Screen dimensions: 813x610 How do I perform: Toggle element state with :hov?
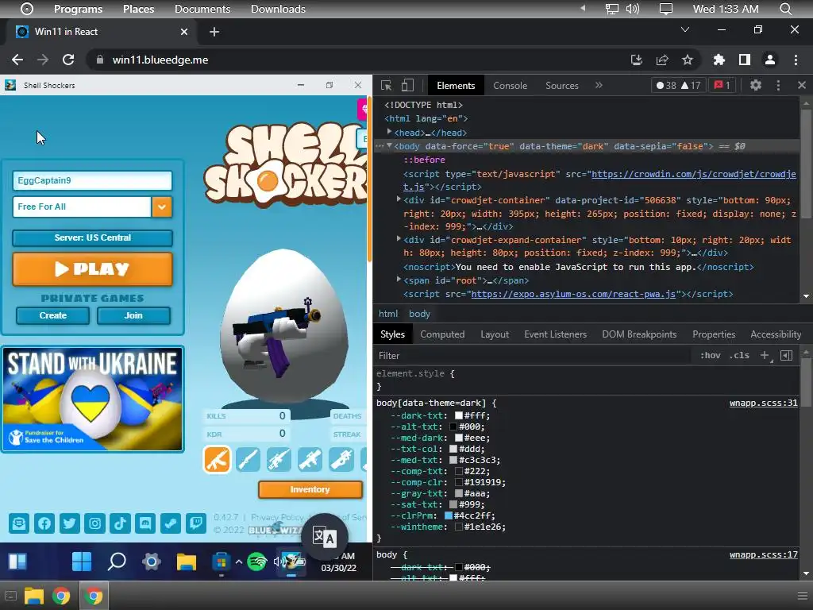point(711,355)
